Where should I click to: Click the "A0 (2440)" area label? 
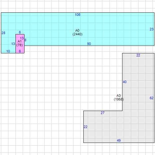pyautogui.click(x=77, y=32)
